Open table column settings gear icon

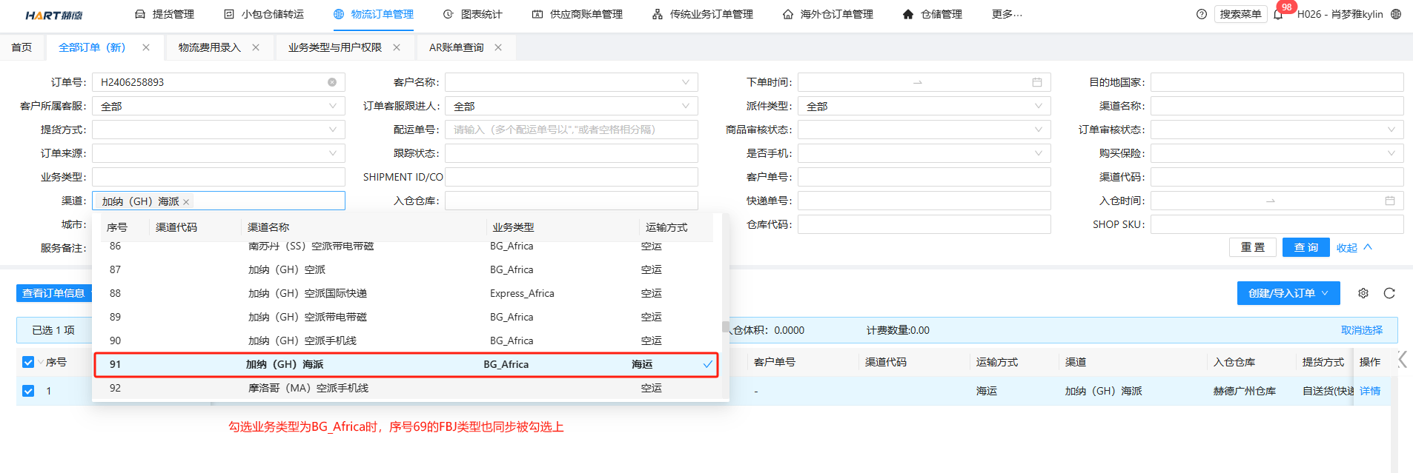pyautogui.click(x=1363, y=293)
